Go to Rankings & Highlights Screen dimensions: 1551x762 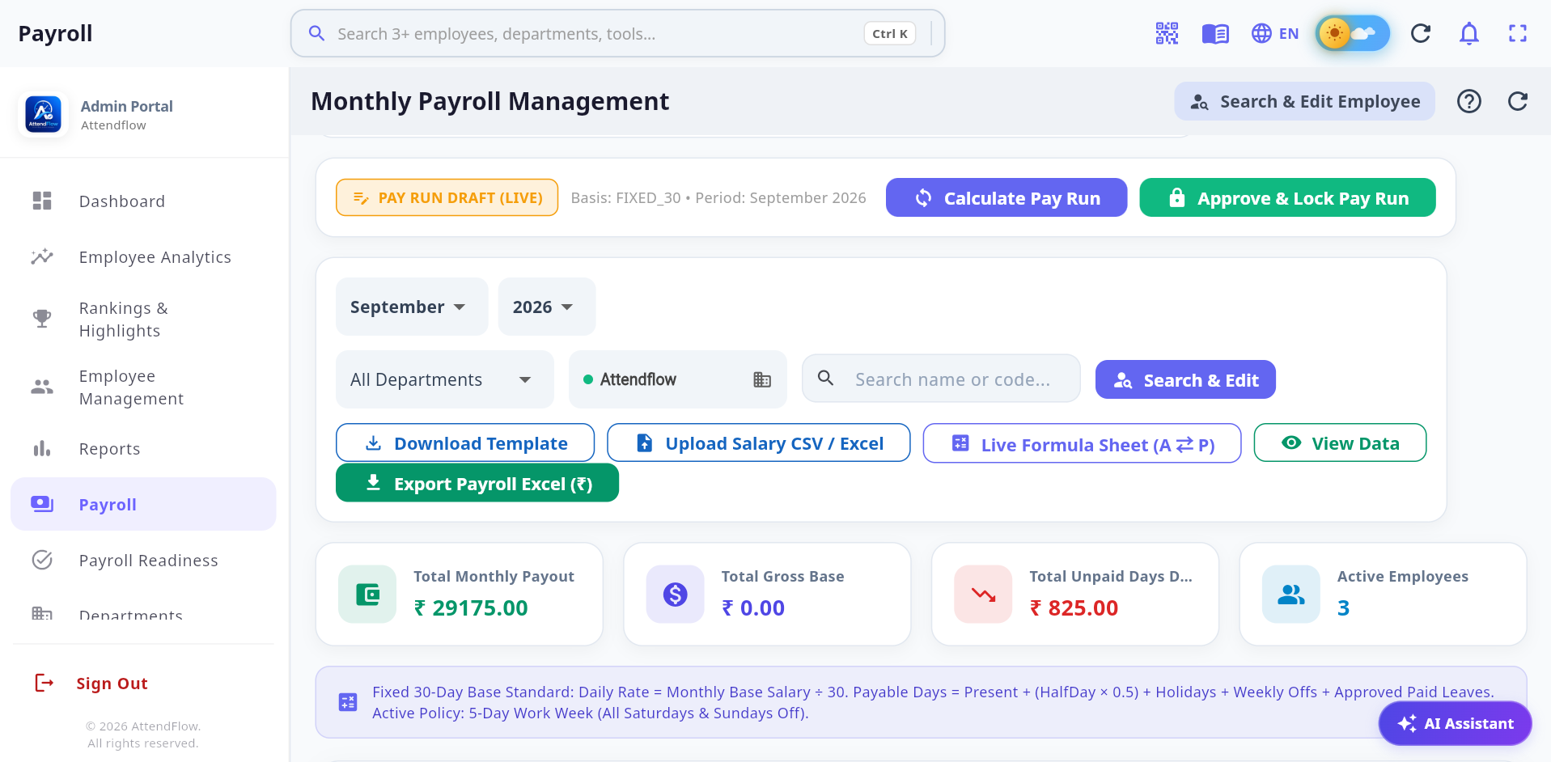coord(143,319)
